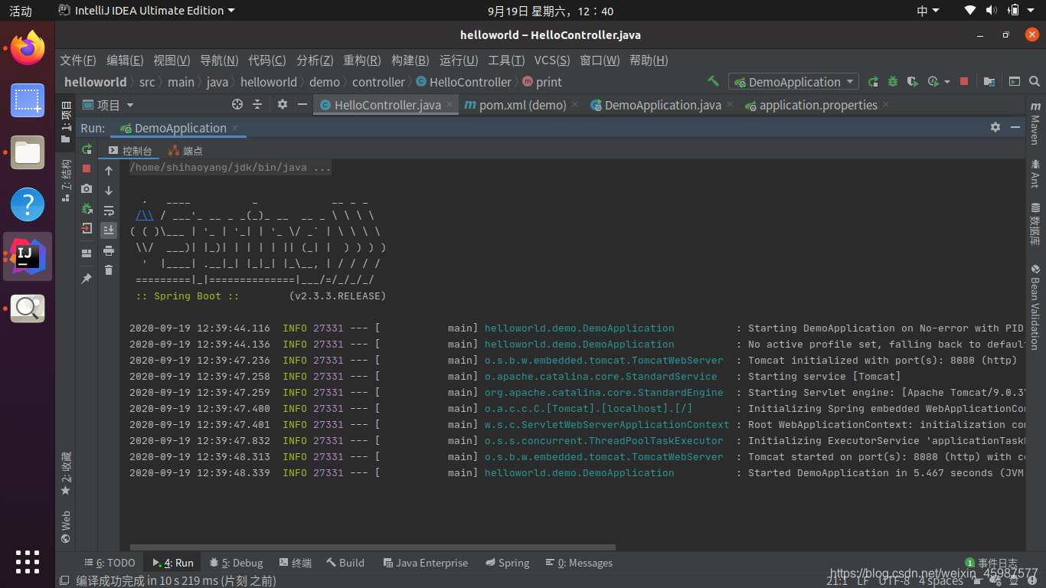Image resolution: width=1046 pixels, height=588 pixels.
Task: Run DemoApplication with Coverage
Action: pyautogui.click(x=912, y=81)
